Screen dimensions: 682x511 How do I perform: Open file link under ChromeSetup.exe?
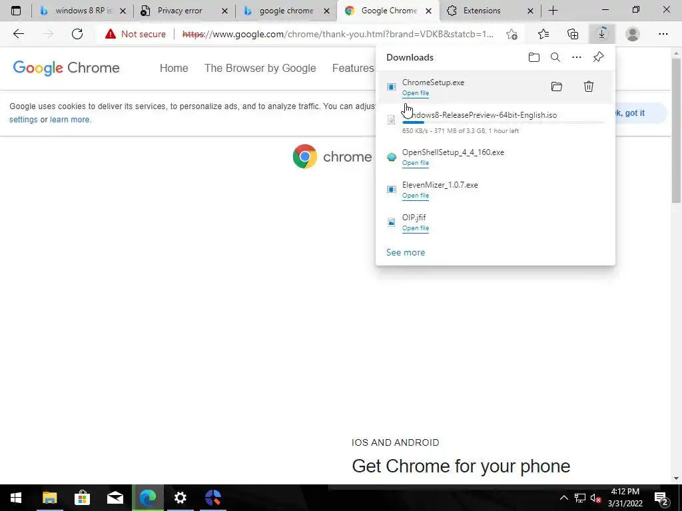pos(416,93)
